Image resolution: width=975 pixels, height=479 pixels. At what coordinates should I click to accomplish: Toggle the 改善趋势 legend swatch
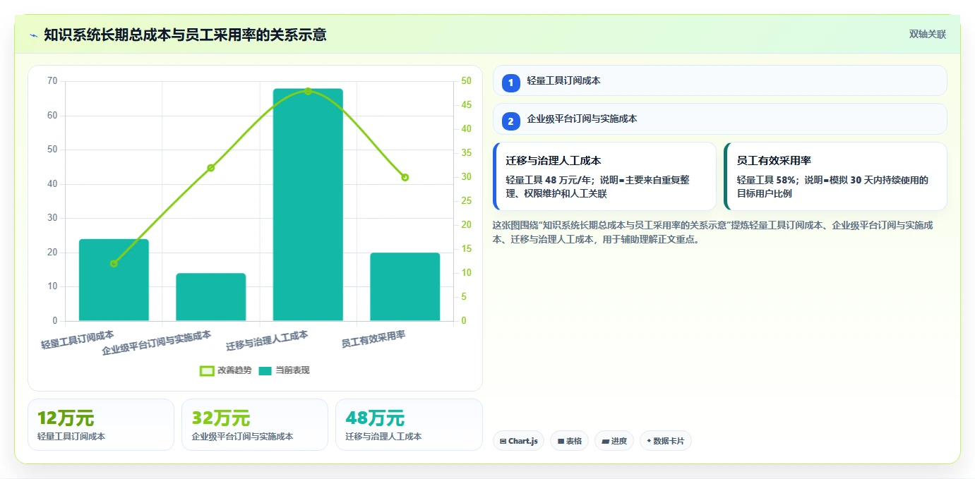point(207,370)
